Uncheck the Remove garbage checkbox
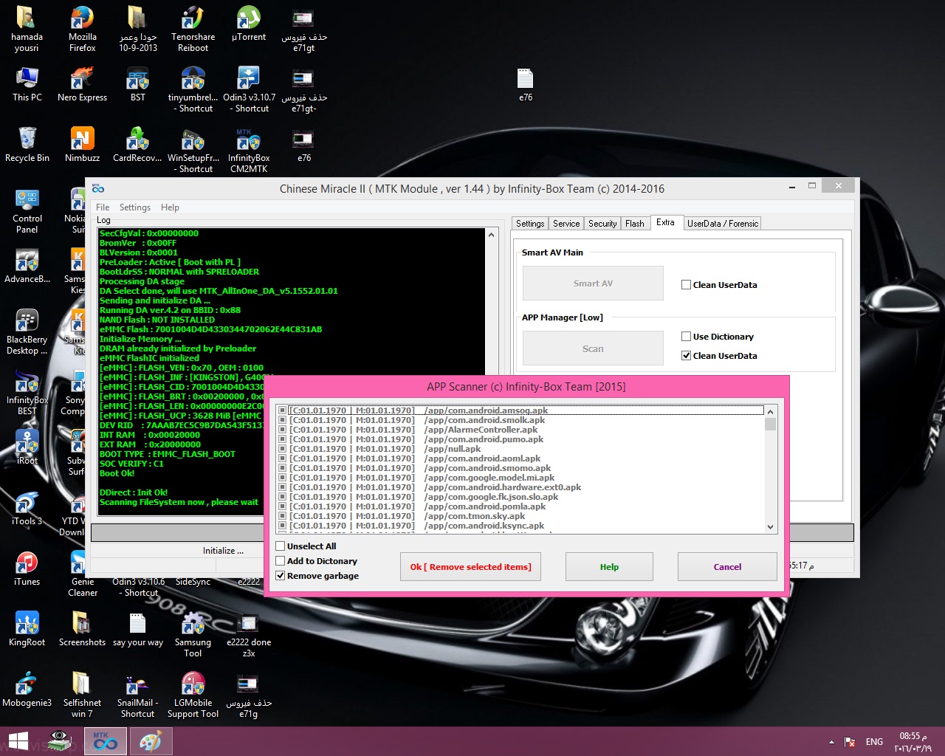The image size is (945, 756). (x=281, y=576)
